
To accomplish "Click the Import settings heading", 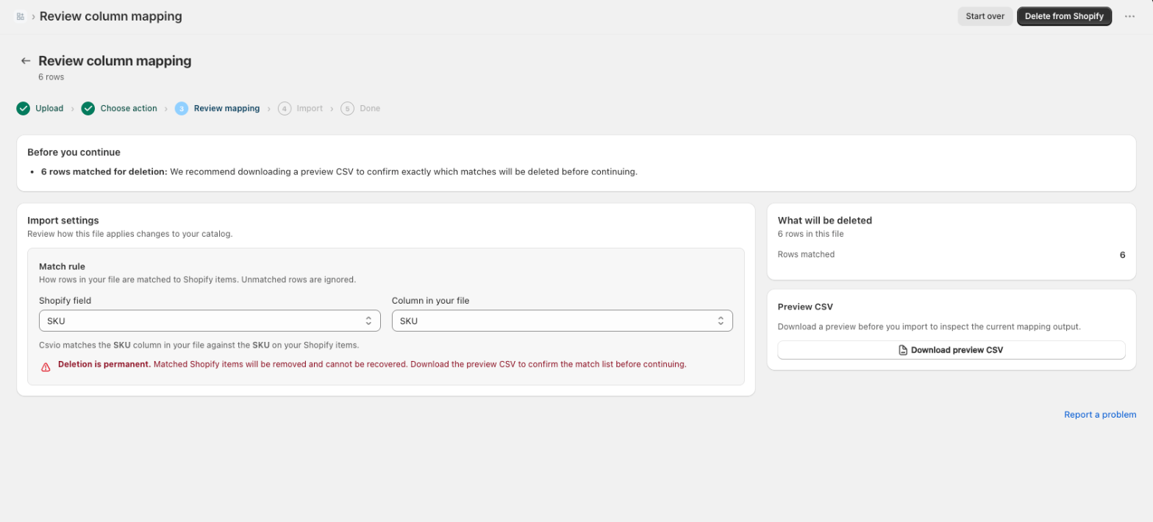I will 63,220.
